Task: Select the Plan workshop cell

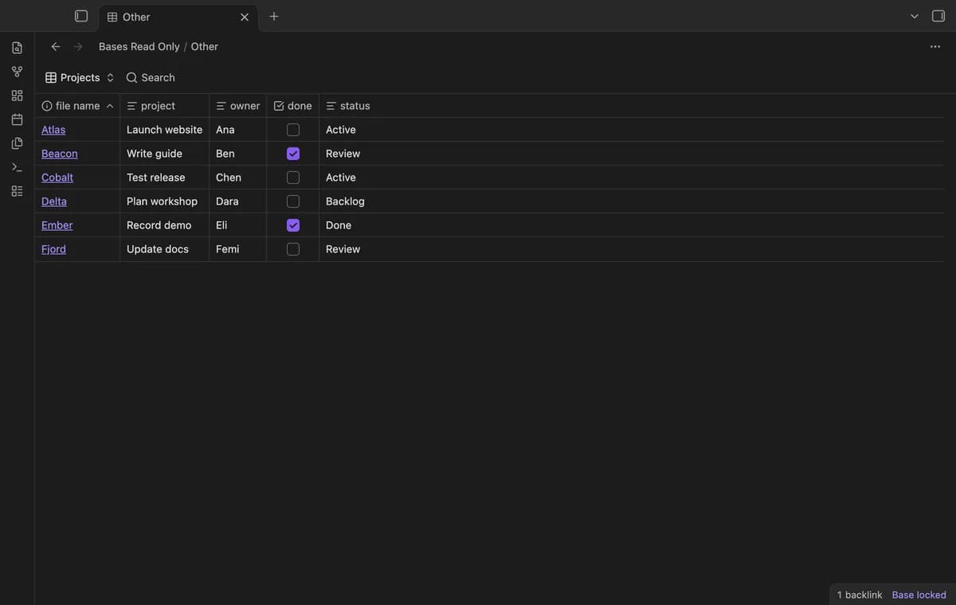Action: pos(164,201)
